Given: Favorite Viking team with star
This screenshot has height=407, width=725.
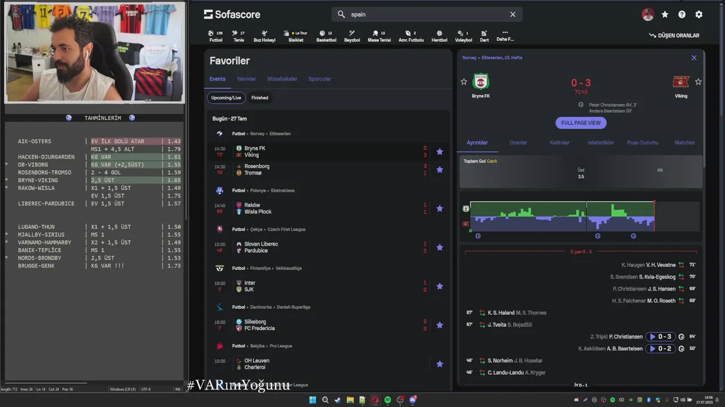Looking at the screenshot, I should coord(698,82).
